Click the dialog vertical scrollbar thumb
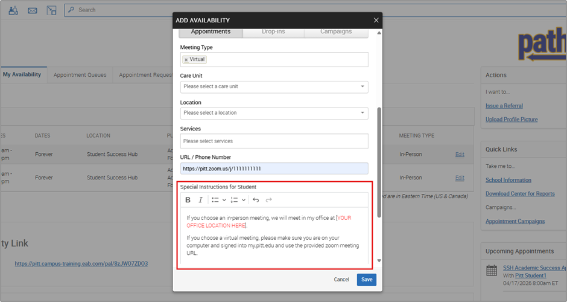 click(379, 162)
